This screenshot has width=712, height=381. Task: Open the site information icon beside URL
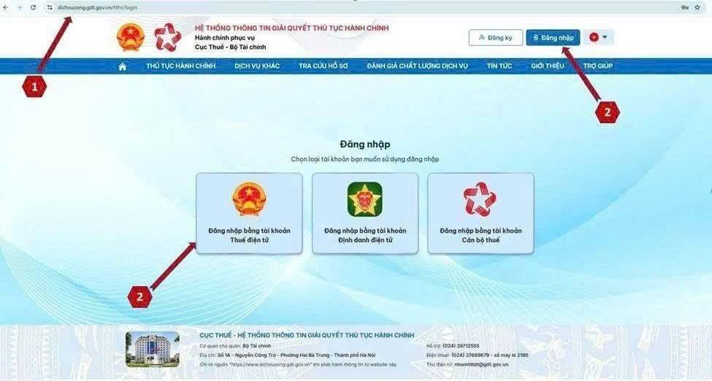coord(50,7)
